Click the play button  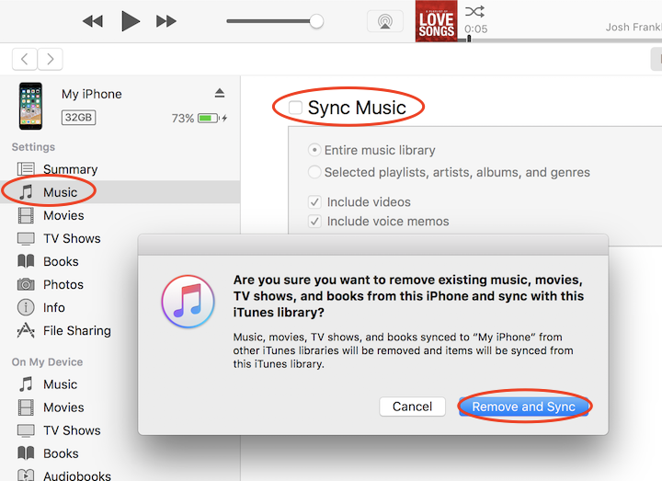pos(130,21)
